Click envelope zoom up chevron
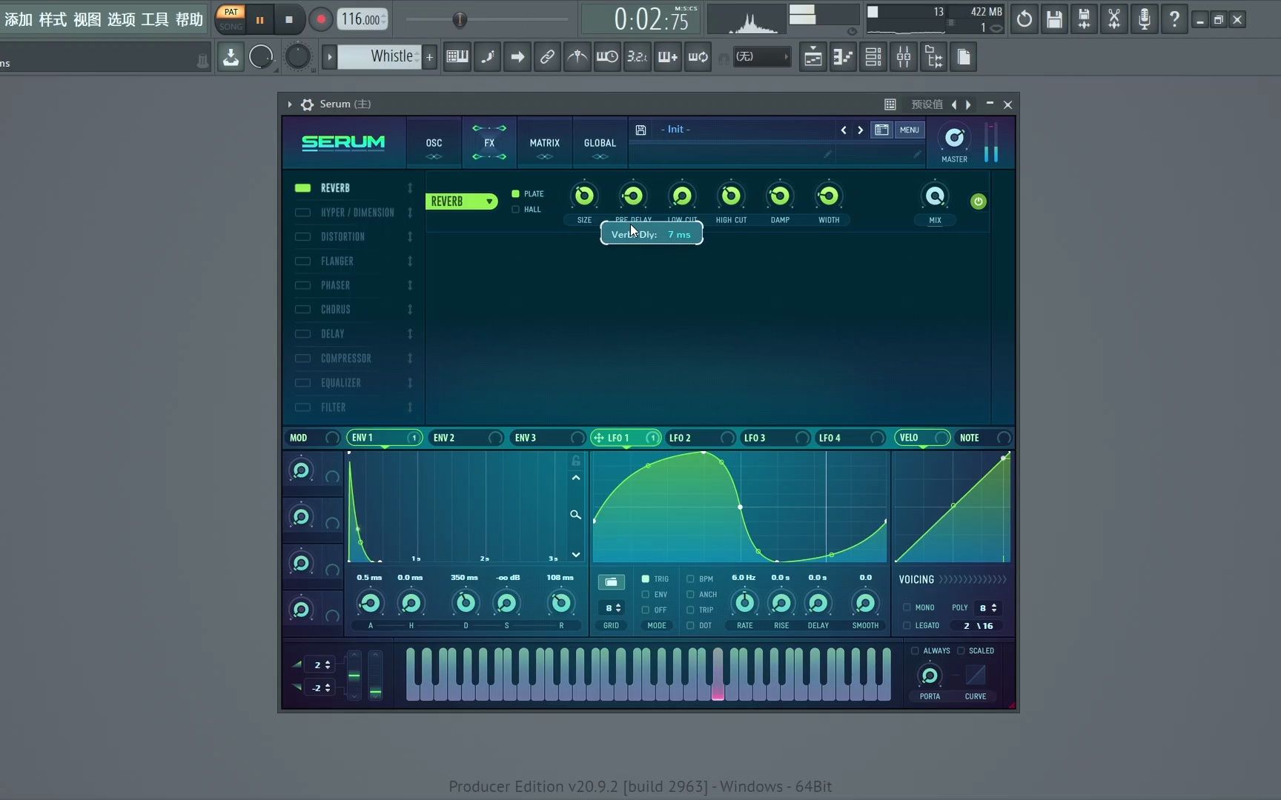The width and height of the screenshot is (1281, 800). tap(576, 479)
